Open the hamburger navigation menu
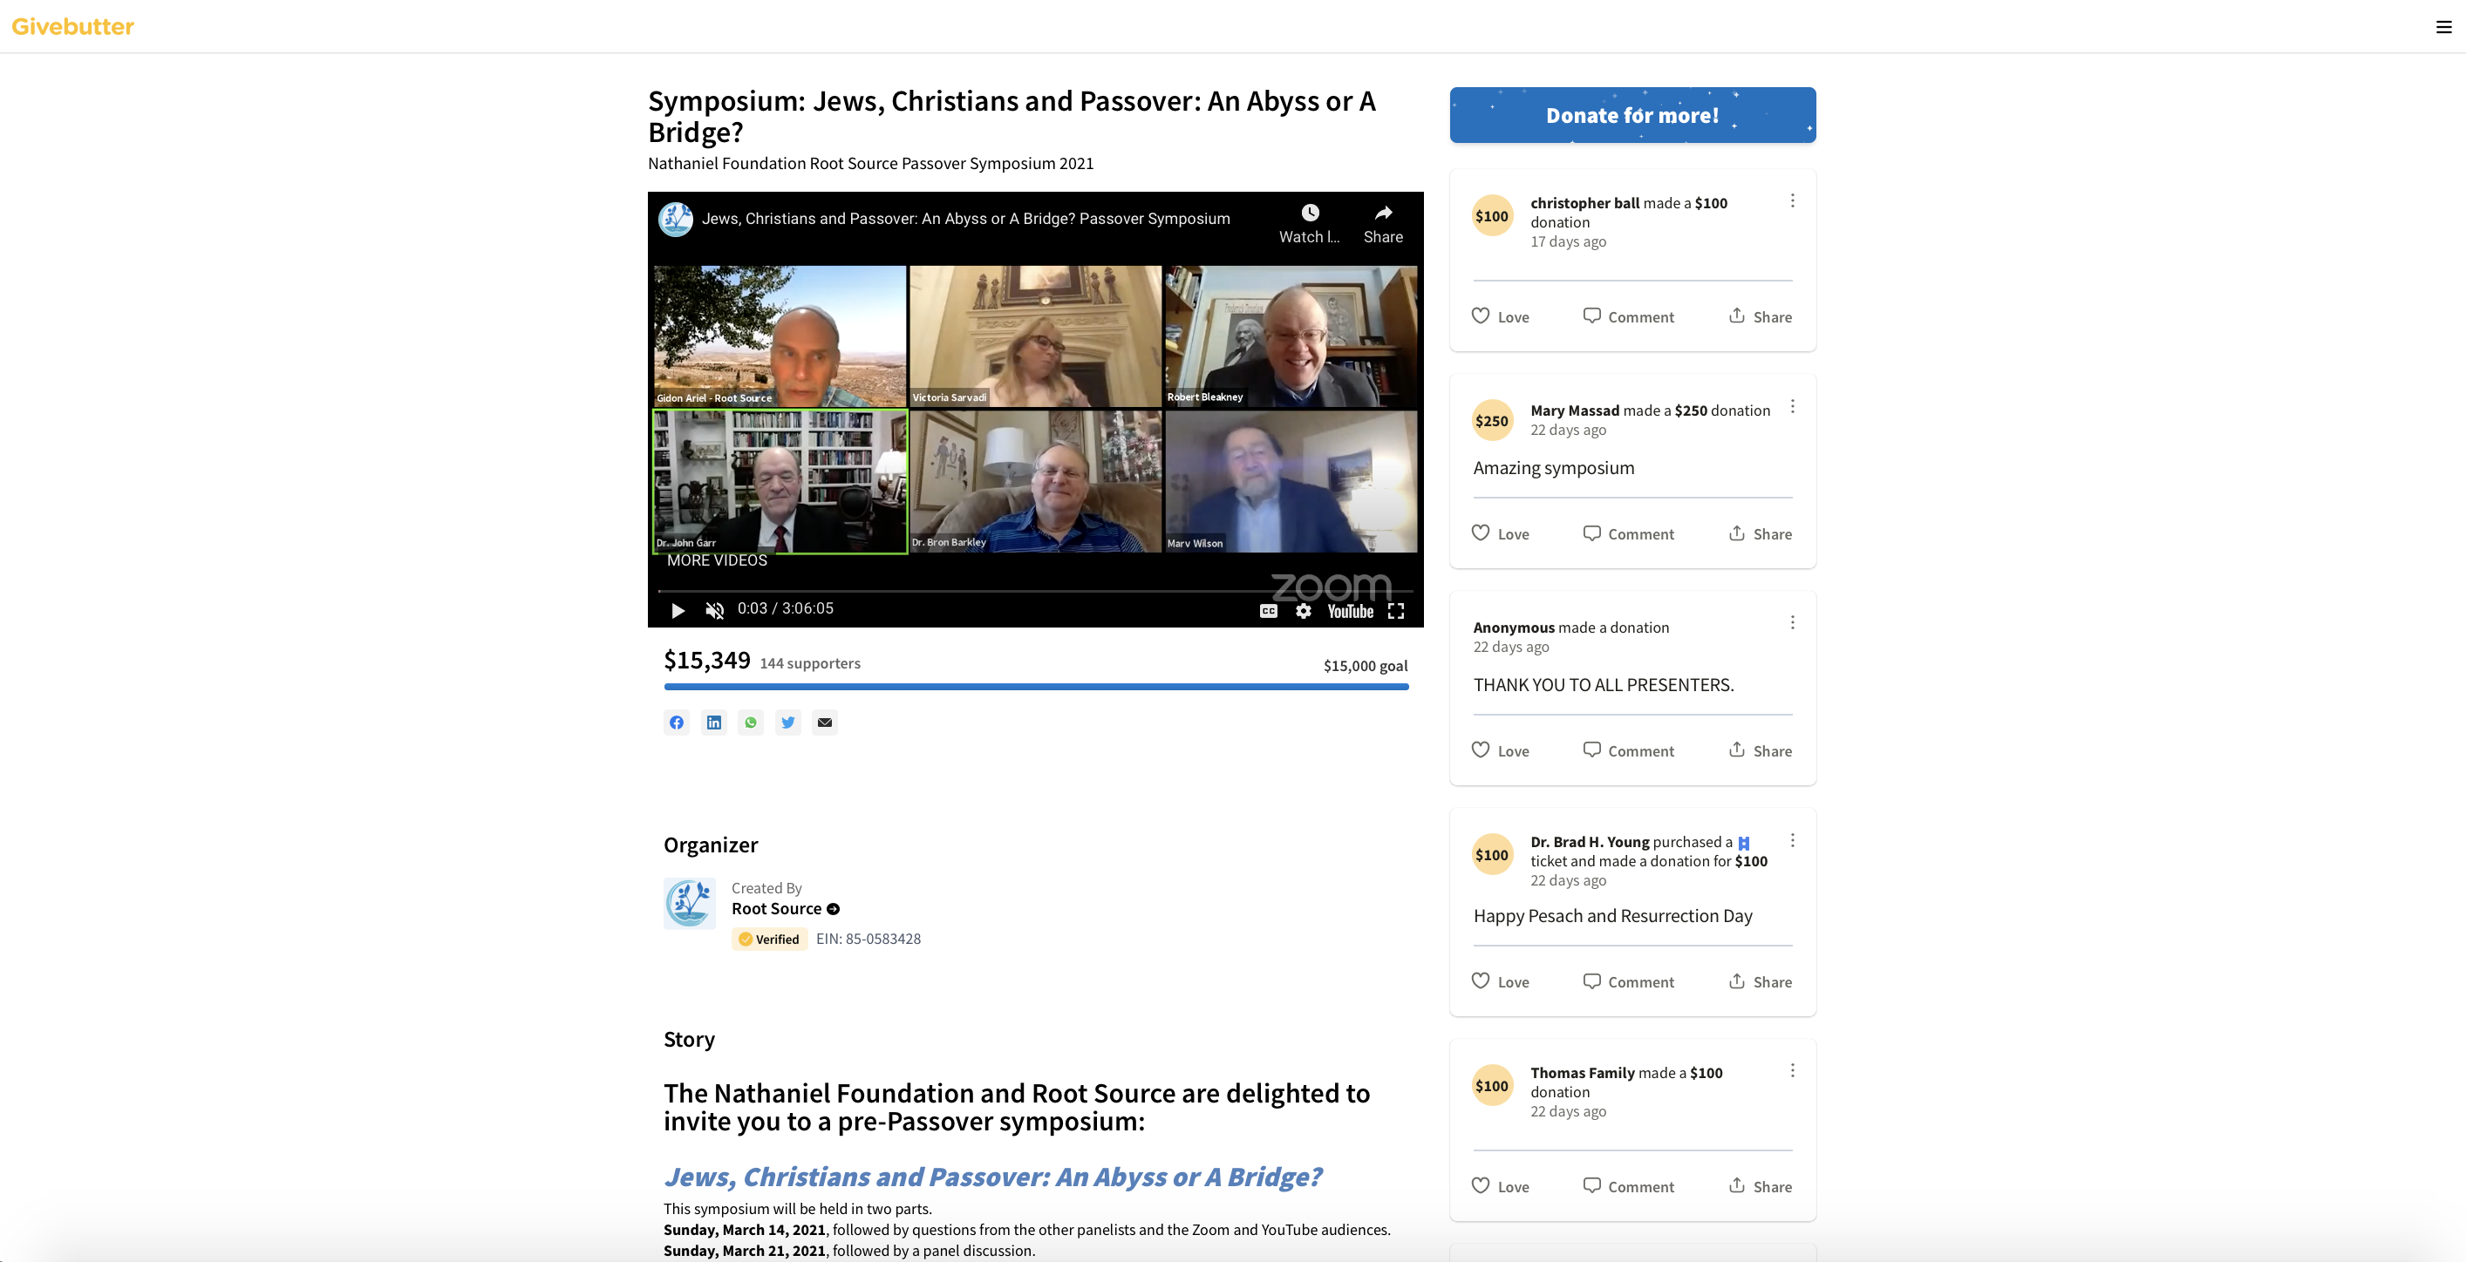The width and height of the screenshot is (2466, 1262). point(2443,27)
